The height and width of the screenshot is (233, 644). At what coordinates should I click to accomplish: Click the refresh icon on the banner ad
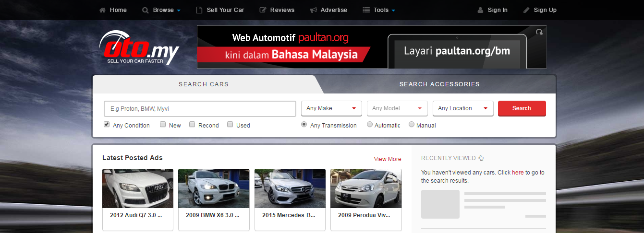[540, 32]
